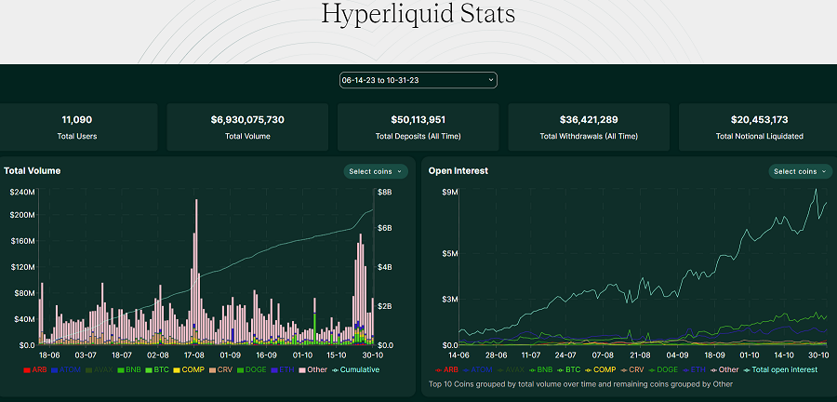Viewport: 837px width, 402px height.
Task: Click the Hyperliquid Stats page heading
Action: coord(418,13)
